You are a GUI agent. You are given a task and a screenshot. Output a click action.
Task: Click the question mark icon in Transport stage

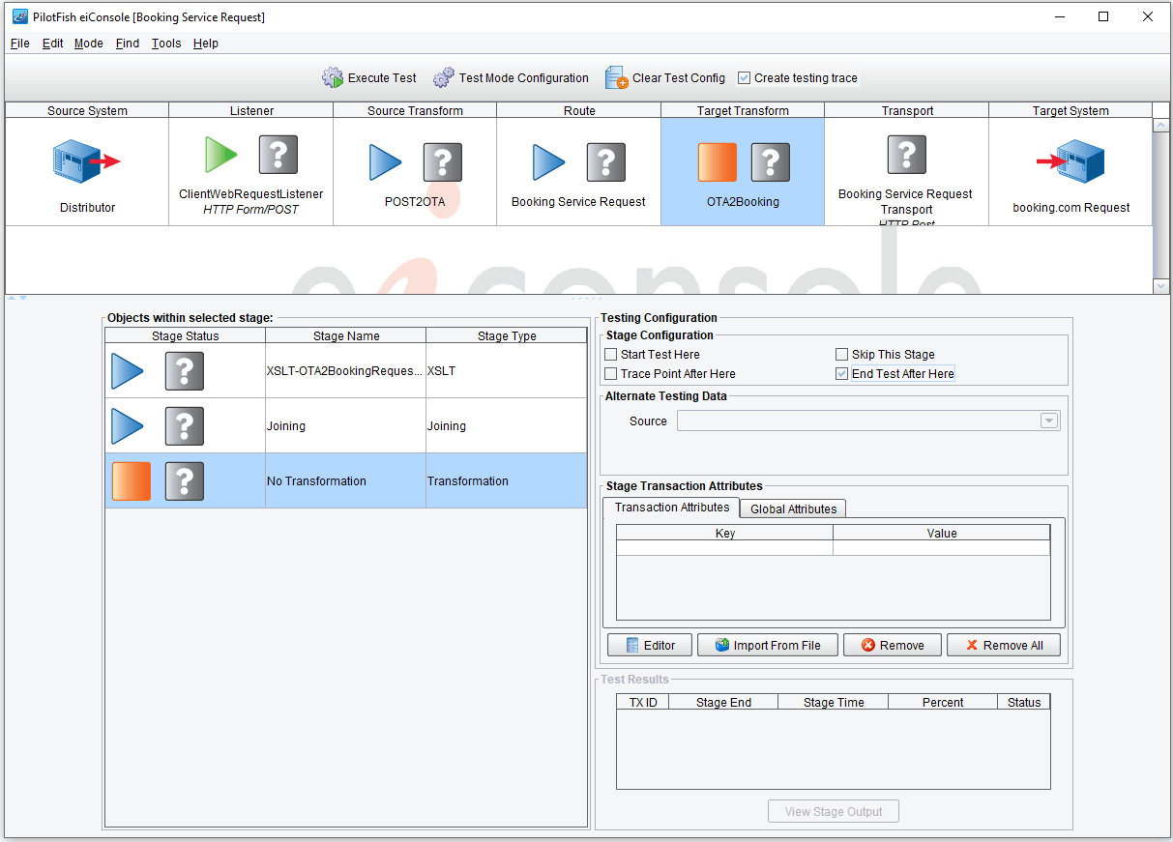coord(907,155)
